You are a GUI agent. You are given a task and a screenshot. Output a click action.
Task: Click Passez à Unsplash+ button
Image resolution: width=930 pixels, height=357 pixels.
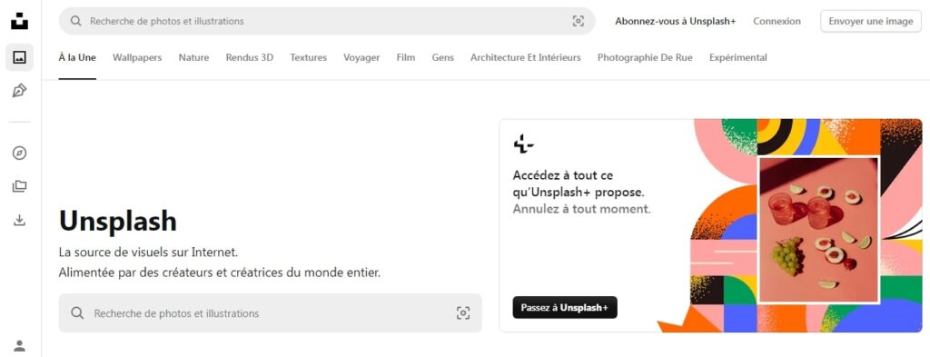click(565, 307)
